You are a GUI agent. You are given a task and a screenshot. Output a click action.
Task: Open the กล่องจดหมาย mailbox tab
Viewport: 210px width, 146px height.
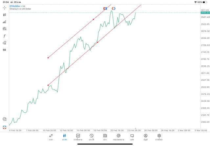pyautogui.click(x=118, y=137)
